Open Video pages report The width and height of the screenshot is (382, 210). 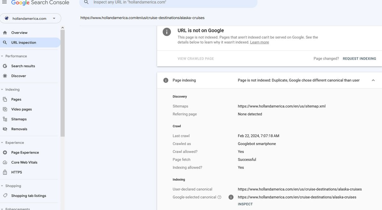click(22, 109)
